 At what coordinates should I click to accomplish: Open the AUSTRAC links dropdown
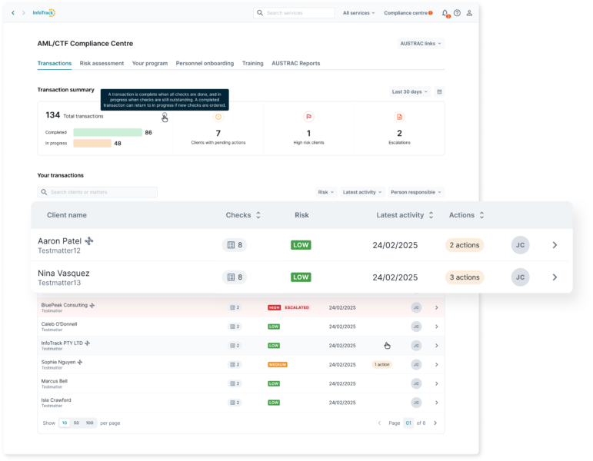pyautogui.click(x=421, y=44)
